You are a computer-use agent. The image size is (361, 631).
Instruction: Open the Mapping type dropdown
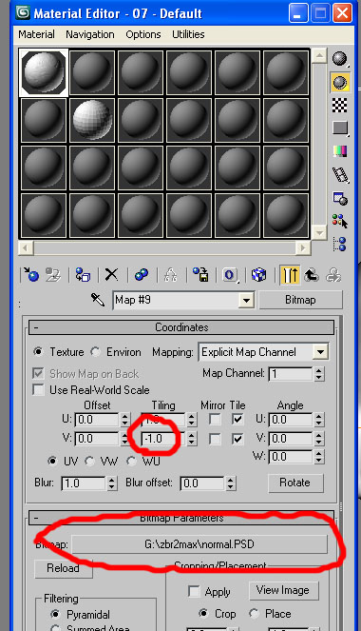[320, 352]
